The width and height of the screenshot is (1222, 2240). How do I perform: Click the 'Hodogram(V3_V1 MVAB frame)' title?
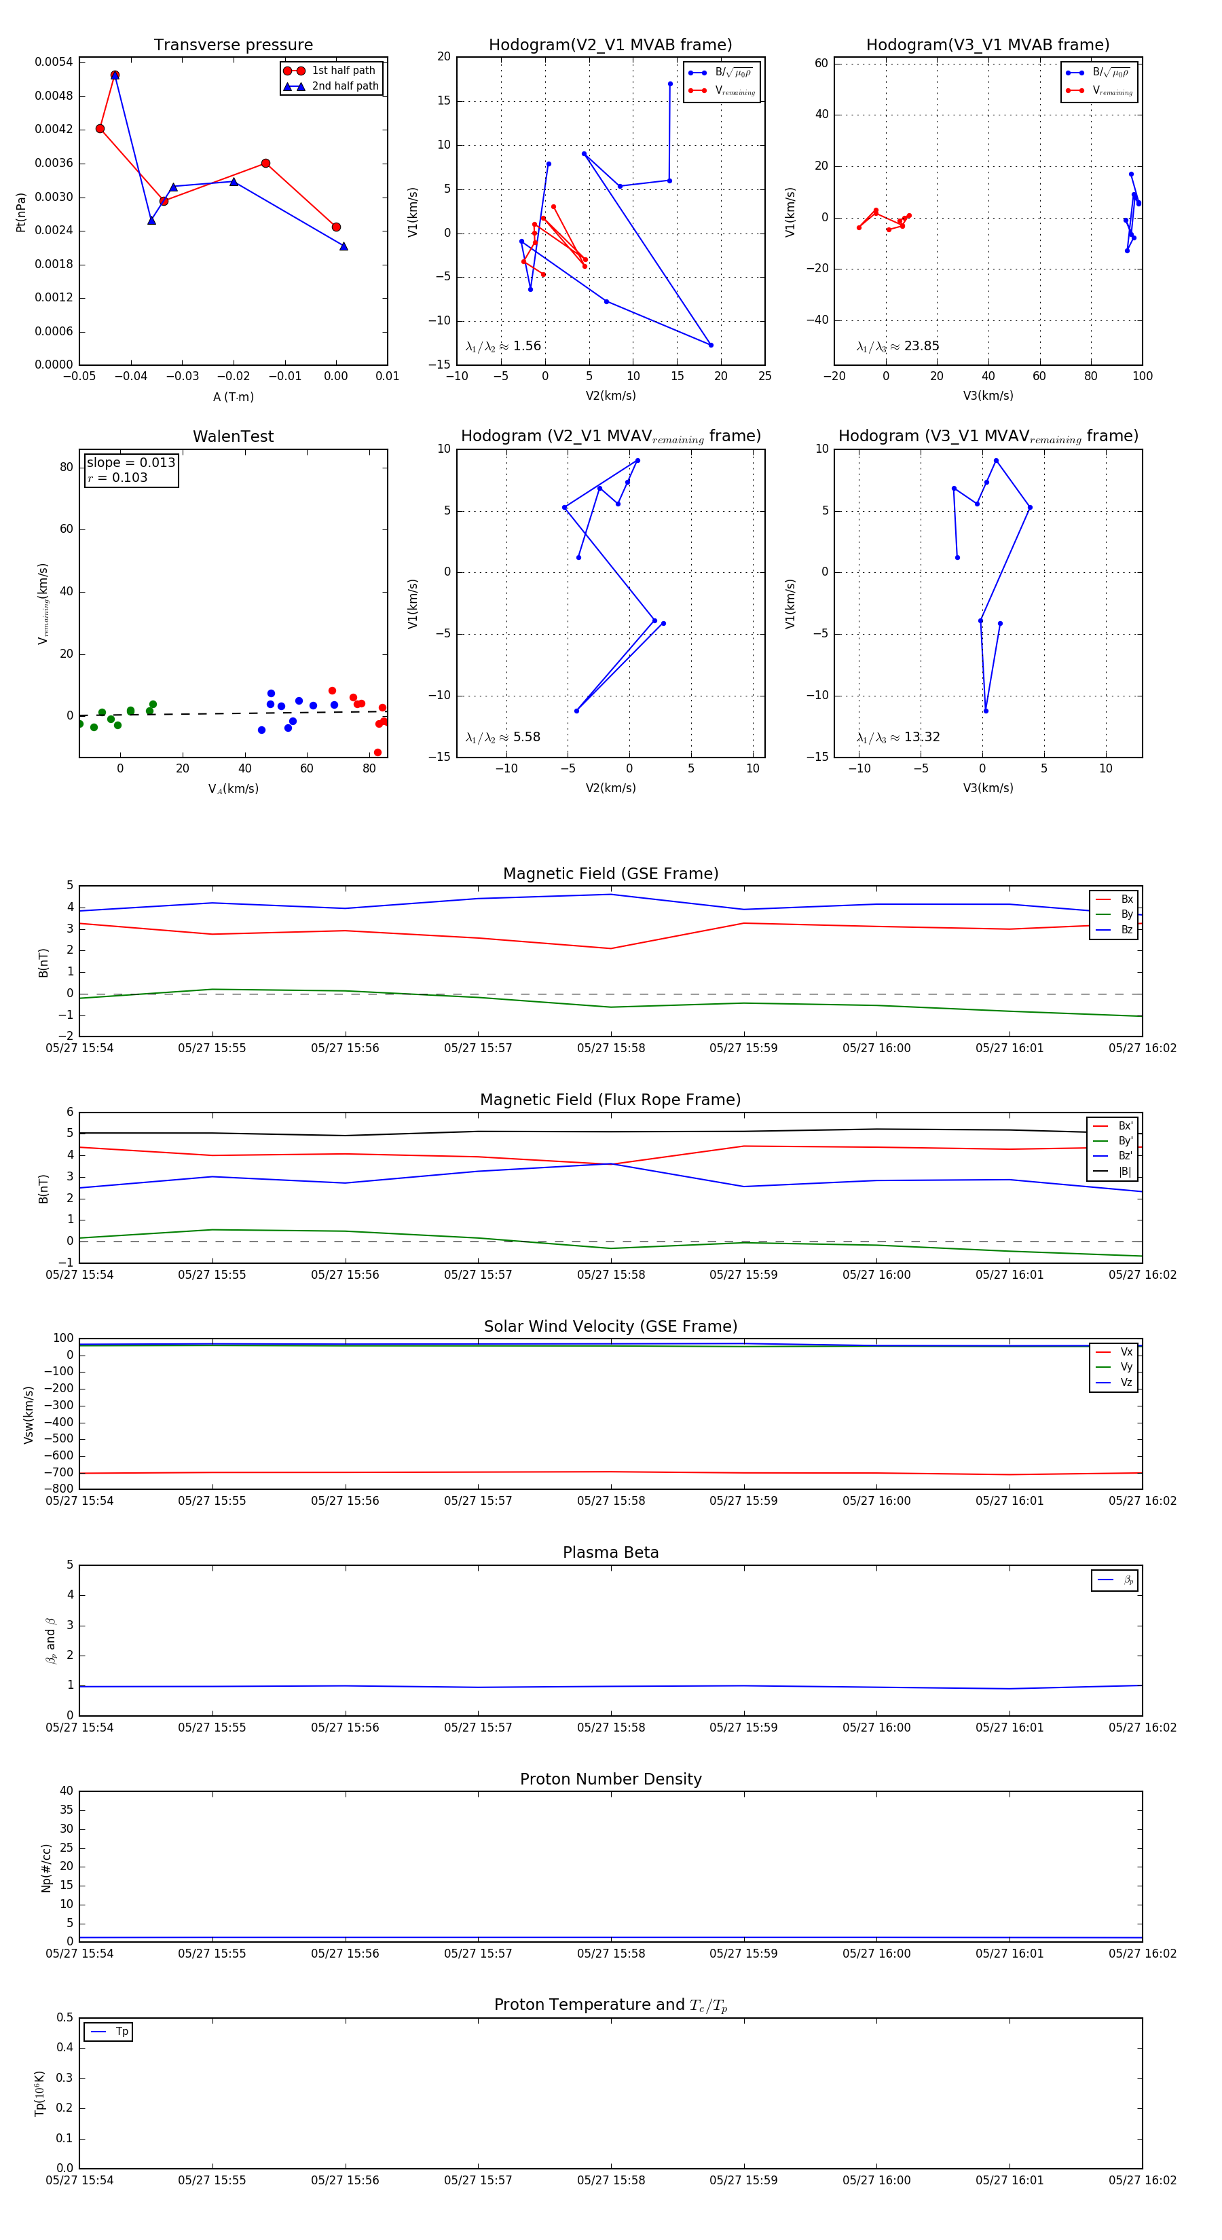point(988,45)
